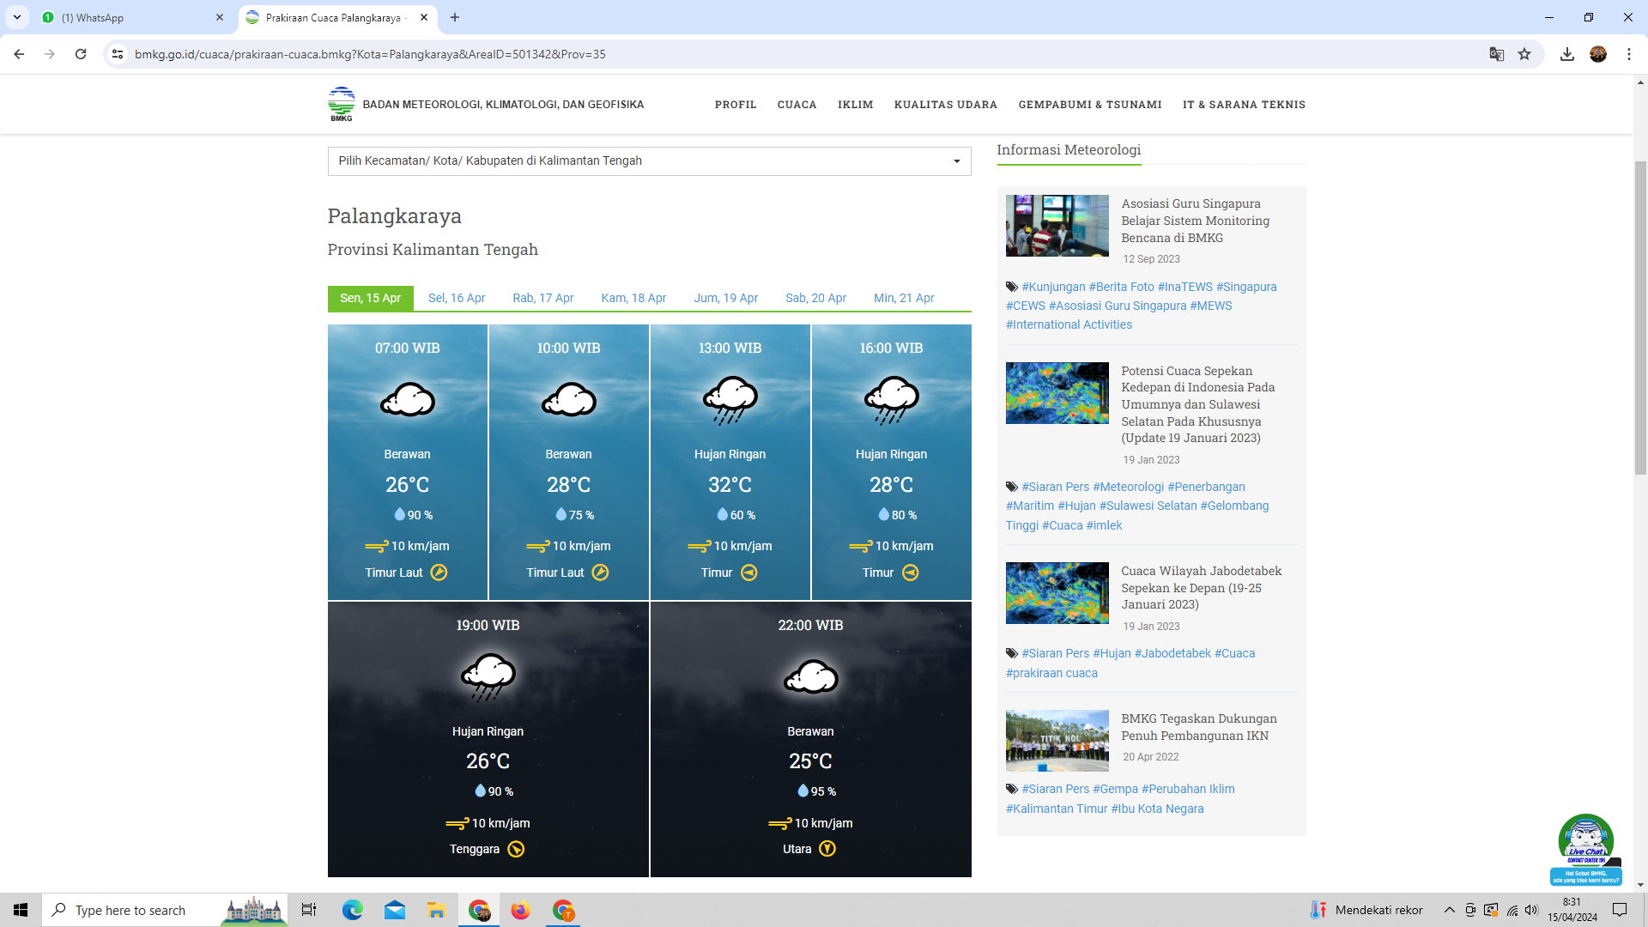1648x927 pixels.
Task: Close the Prakiraan Cuaca Palangkaraya tab
Action: coord(424,17)
